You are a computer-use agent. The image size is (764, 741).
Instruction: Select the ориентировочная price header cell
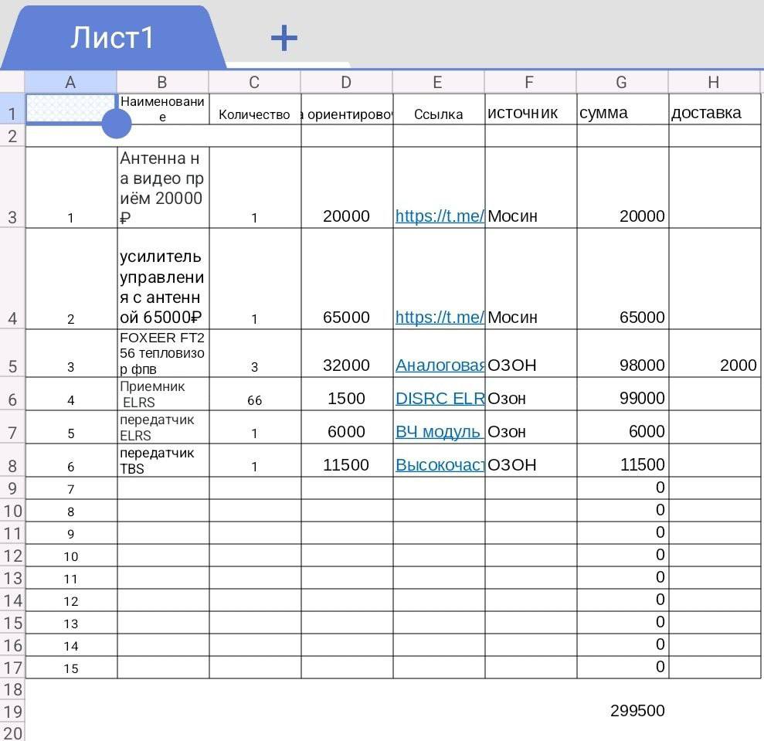(347, 109)
